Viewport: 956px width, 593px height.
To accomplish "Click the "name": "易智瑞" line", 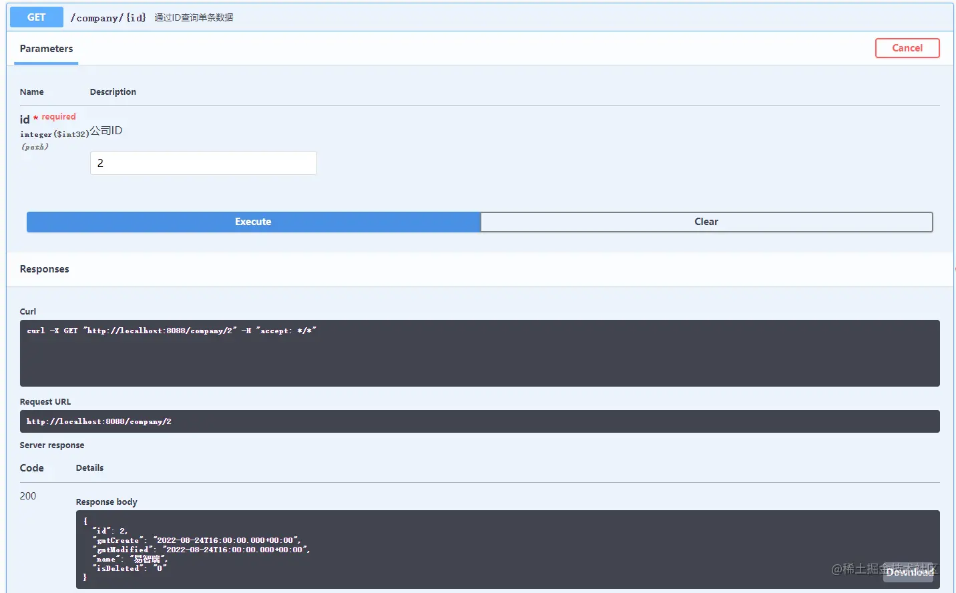I will 130,559.
